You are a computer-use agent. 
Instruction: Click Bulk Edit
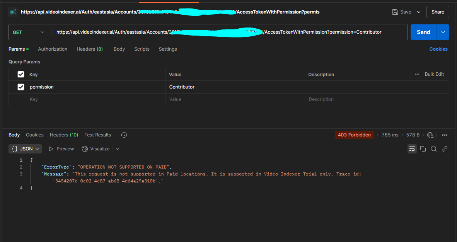pos(434,74)
